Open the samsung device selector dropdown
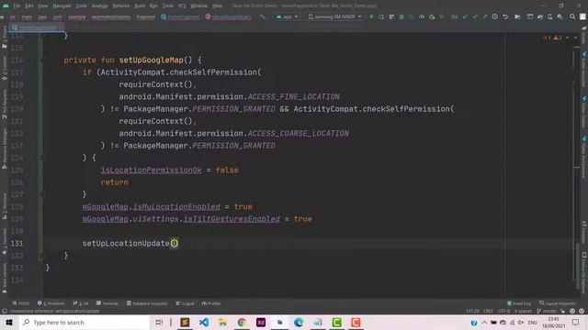 tap(334, 16)
